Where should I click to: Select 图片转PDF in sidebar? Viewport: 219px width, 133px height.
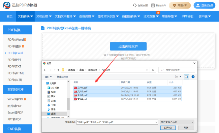tap(14, 106)
